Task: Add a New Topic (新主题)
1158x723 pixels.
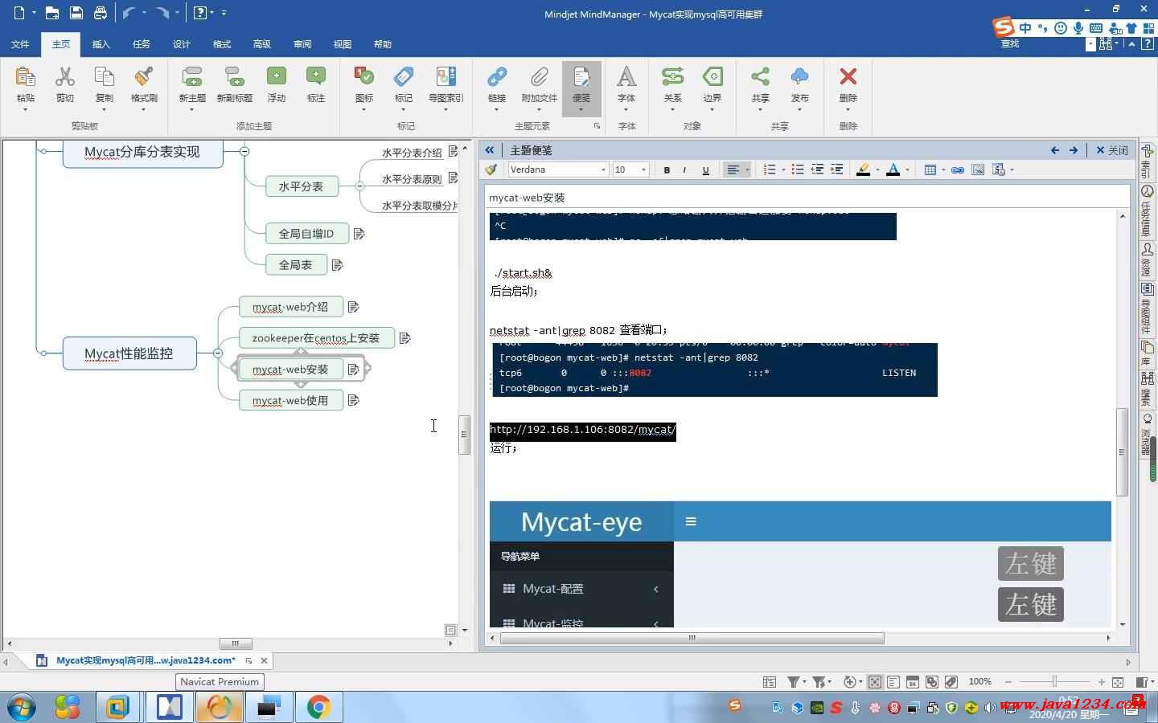Action: tap(192, 77)
